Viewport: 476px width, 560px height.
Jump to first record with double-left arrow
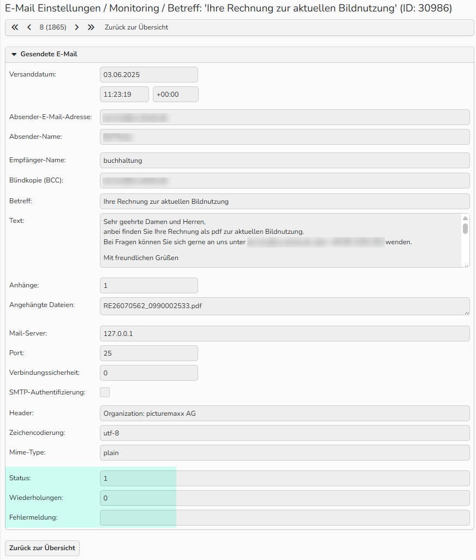click(15, 27)
